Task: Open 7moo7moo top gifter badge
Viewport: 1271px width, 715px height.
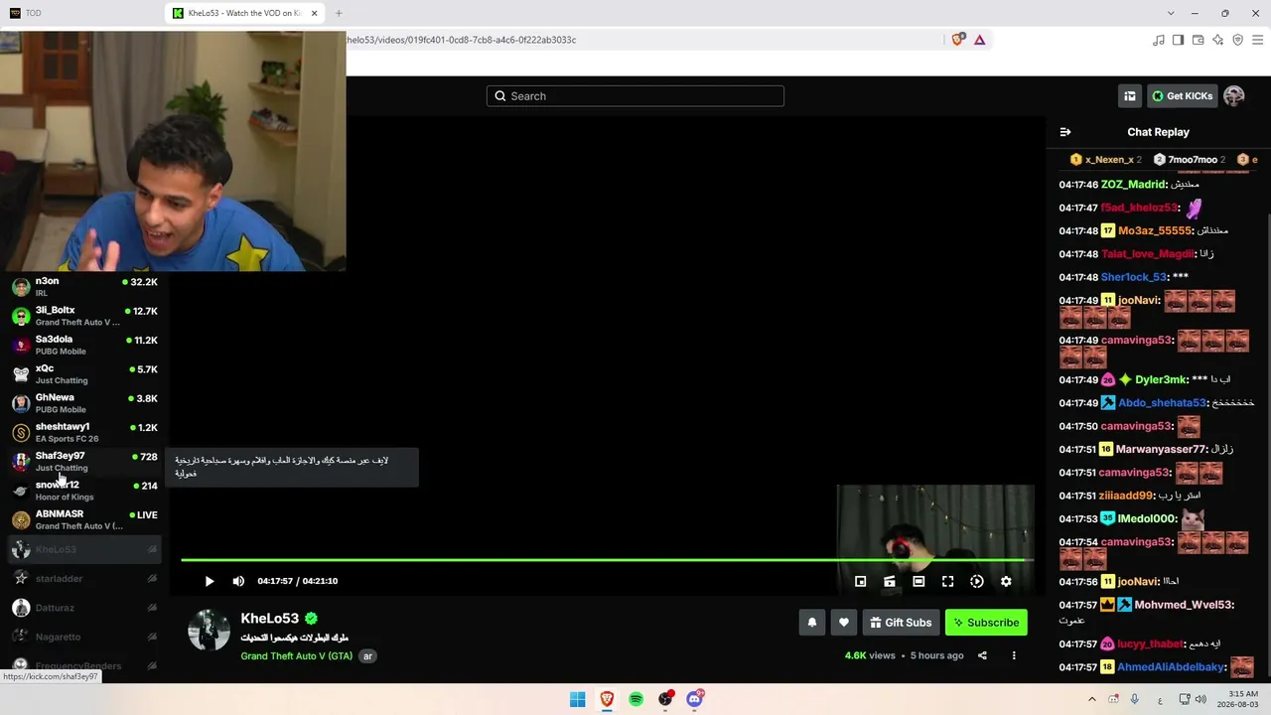Action: click(x=1189, y=159)
